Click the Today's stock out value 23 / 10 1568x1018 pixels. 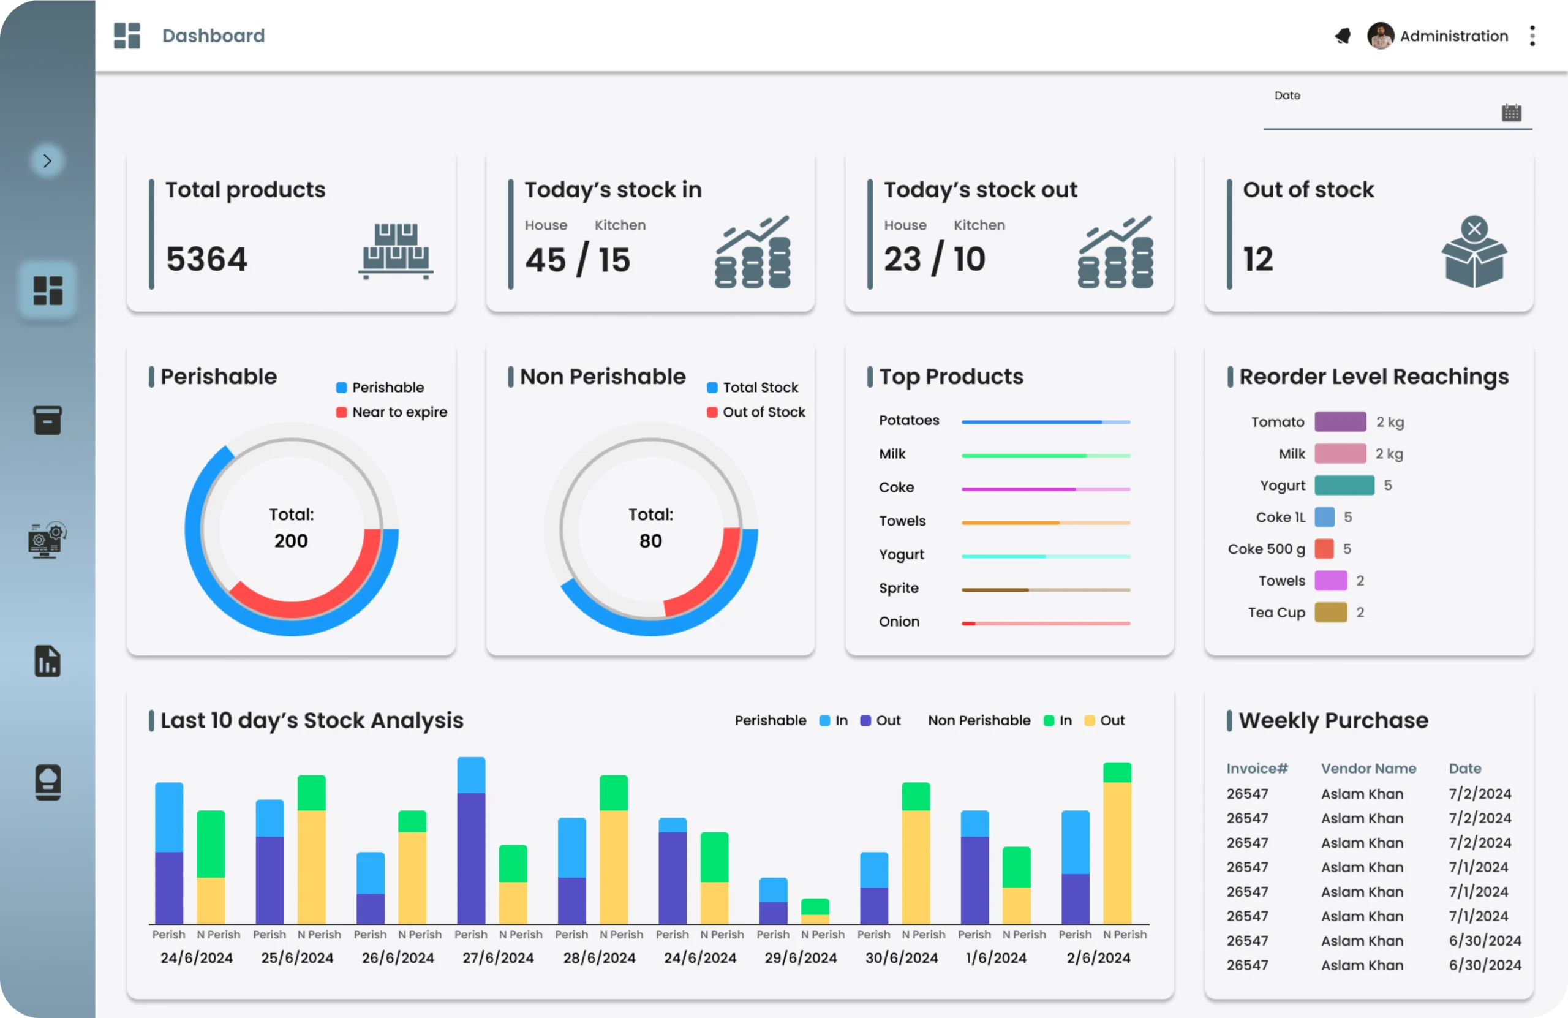point(935,259)
